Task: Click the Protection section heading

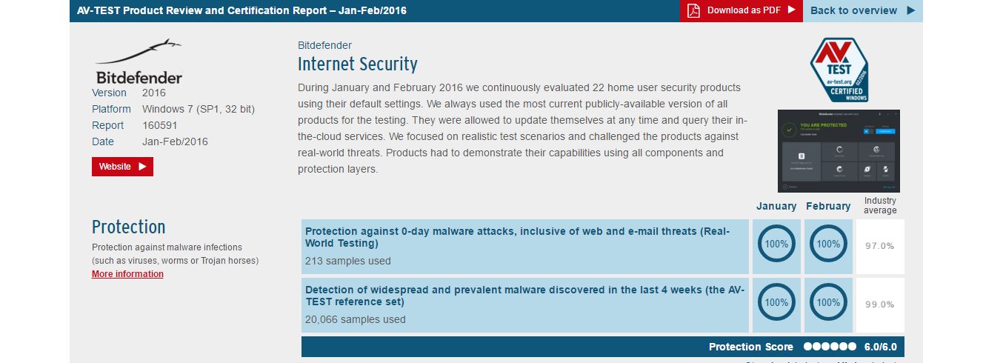Action: tap(129, 227)
